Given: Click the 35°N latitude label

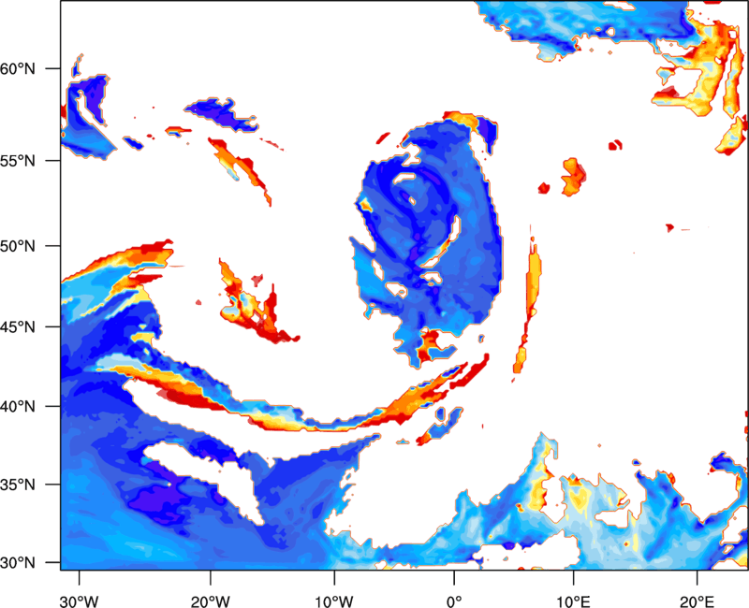Looking at the screenshot, I should point(18,485).
